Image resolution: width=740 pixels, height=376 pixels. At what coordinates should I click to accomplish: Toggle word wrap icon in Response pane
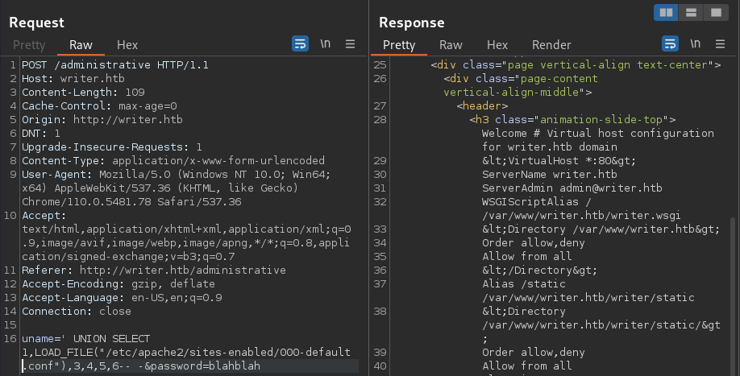(670, 43)
